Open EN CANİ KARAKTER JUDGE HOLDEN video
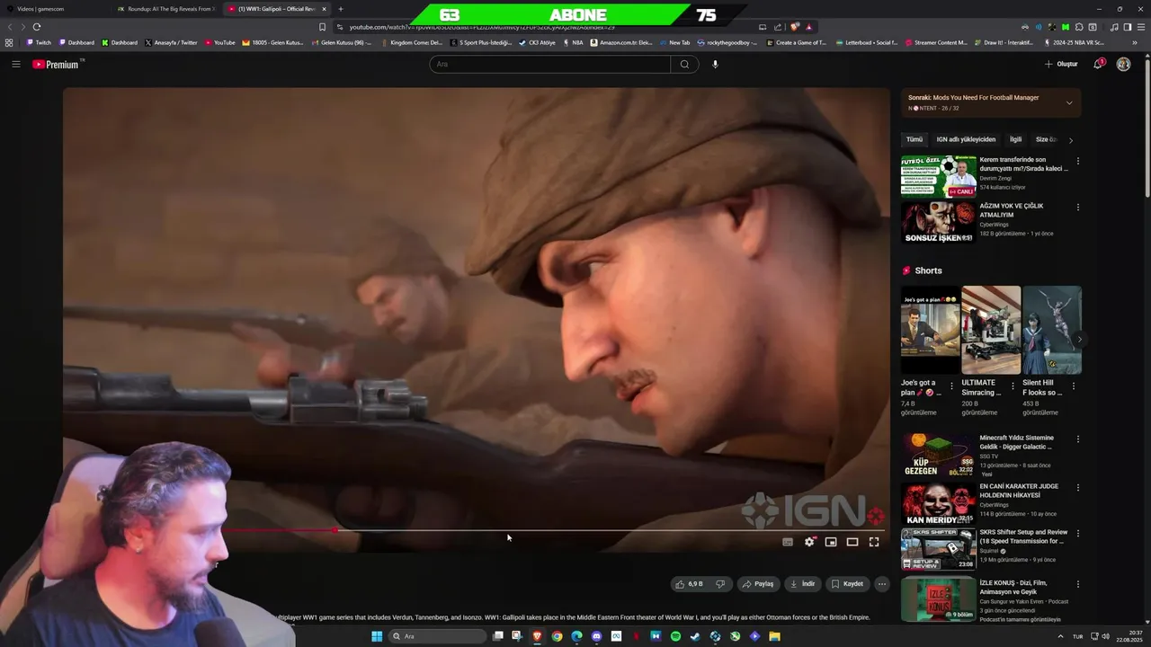This screenshot has height=647, width=1151. (939, 503)
